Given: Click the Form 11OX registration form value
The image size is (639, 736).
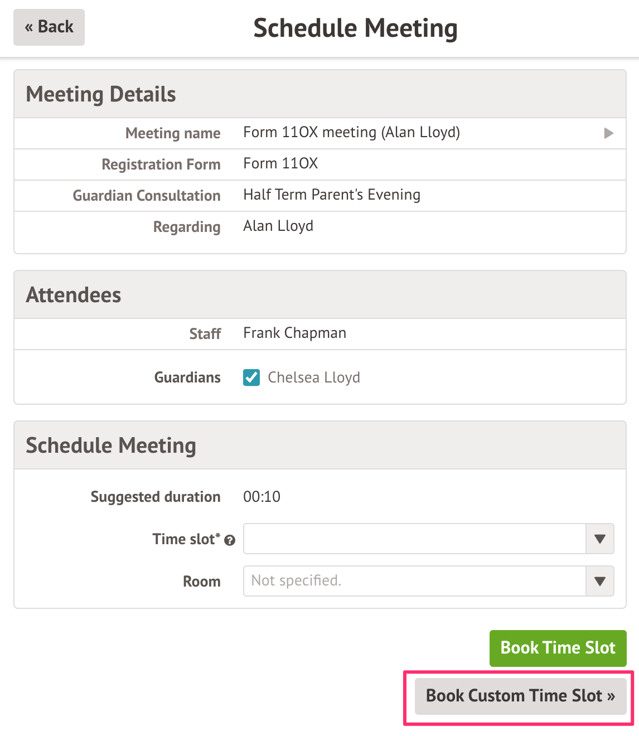Looking at the screenshot, I should pyautogui.click(x=280, y=164).
